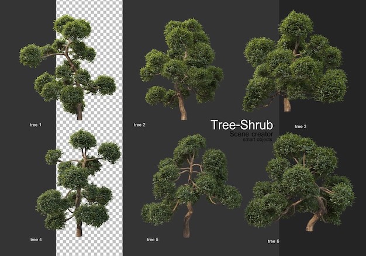This screenshot has height=256, width=366.
Task: Select the tree 3 image
Action: [x=295, y=61]
